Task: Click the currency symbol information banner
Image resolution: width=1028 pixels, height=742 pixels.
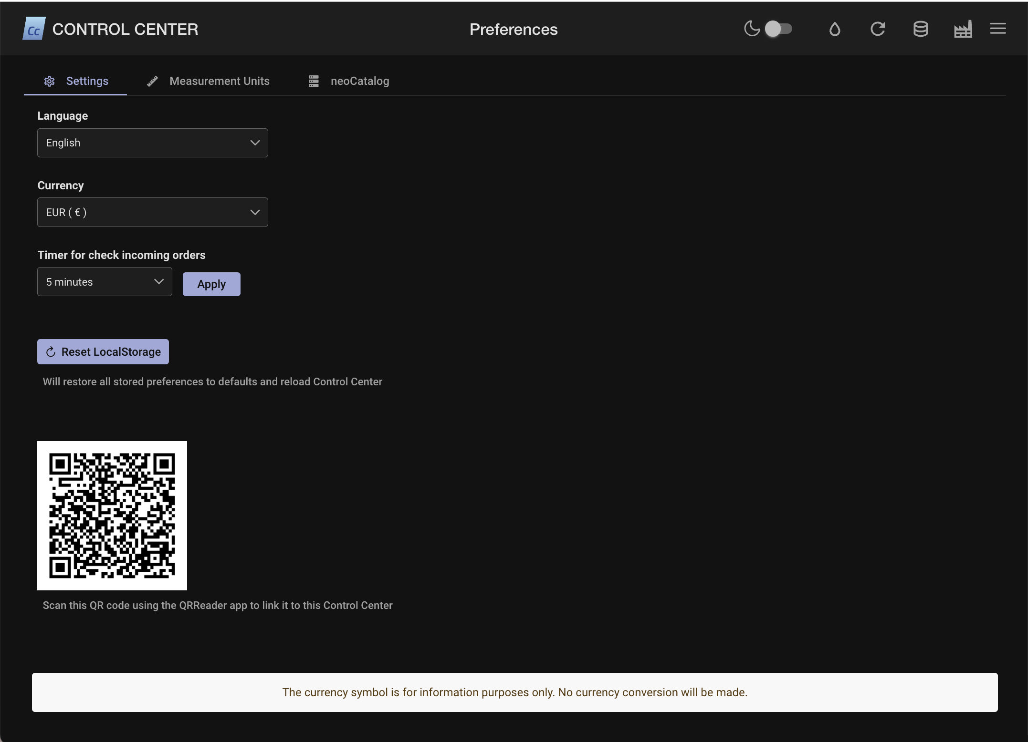Action: [x=514, y=692]
